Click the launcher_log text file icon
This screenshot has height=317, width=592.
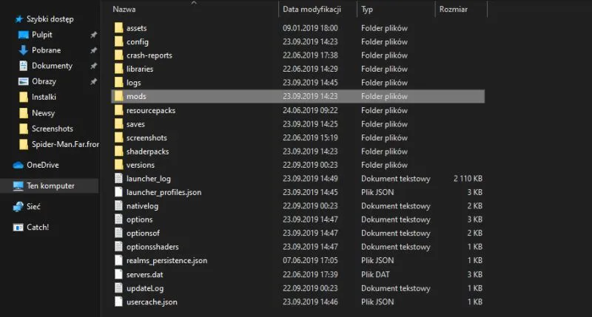pos(119,178)
